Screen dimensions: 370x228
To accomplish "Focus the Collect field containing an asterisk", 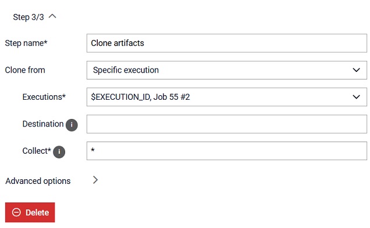I will [226, 151].
